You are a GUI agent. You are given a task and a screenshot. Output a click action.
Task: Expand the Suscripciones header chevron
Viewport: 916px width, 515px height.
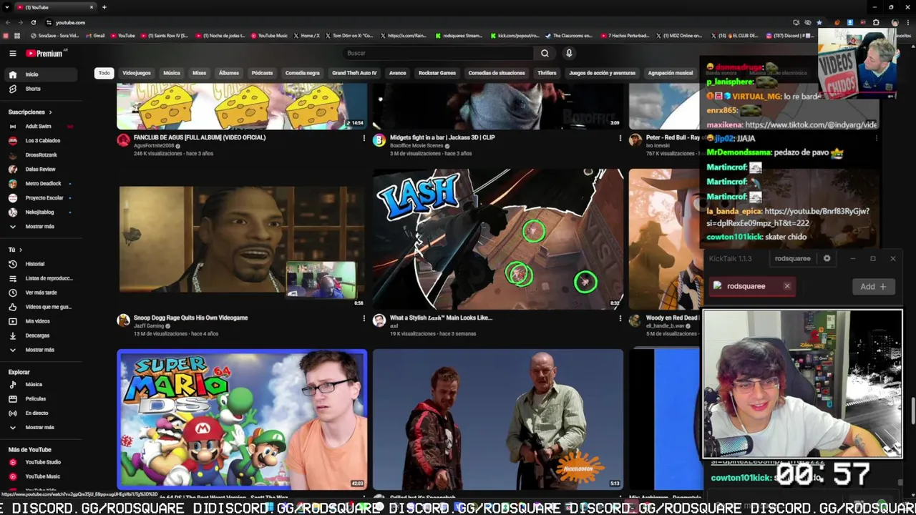click(50, 112)
